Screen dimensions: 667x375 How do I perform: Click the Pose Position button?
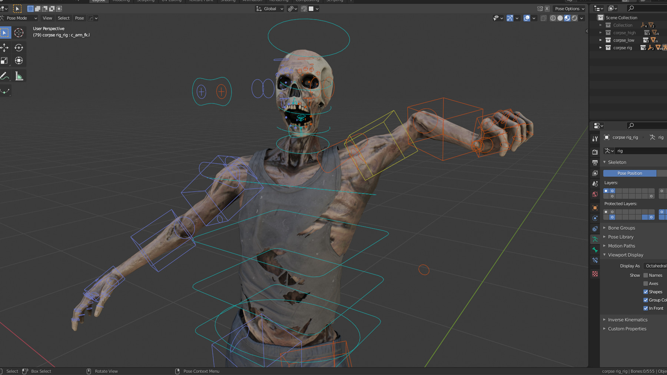(630, 173)
